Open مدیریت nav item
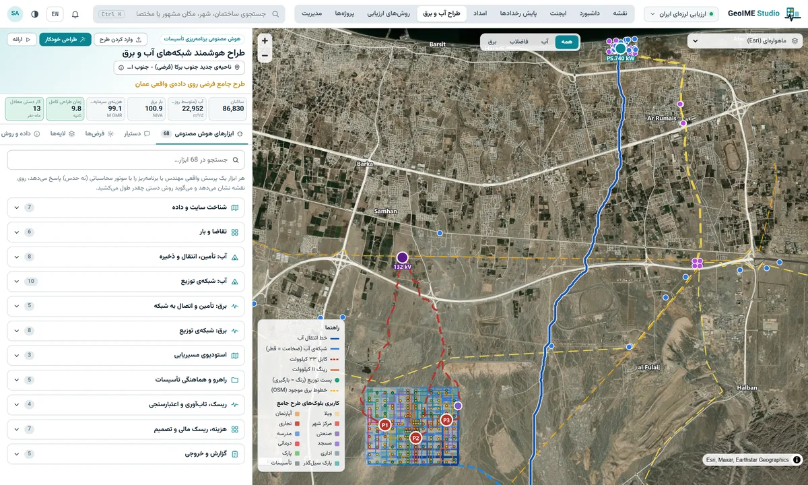 pyautogui.click(x=312, y=14)
